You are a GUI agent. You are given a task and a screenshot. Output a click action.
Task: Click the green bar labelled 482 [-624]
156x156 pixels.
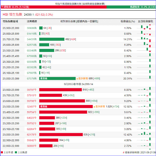[x=52, y=39]
